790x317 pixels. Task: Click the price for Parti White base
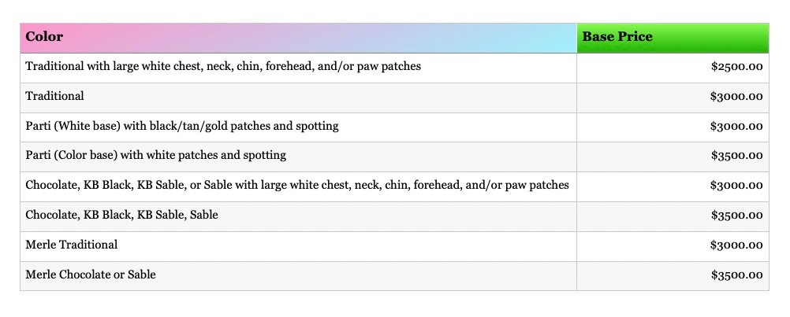click(x=736, y=126)
